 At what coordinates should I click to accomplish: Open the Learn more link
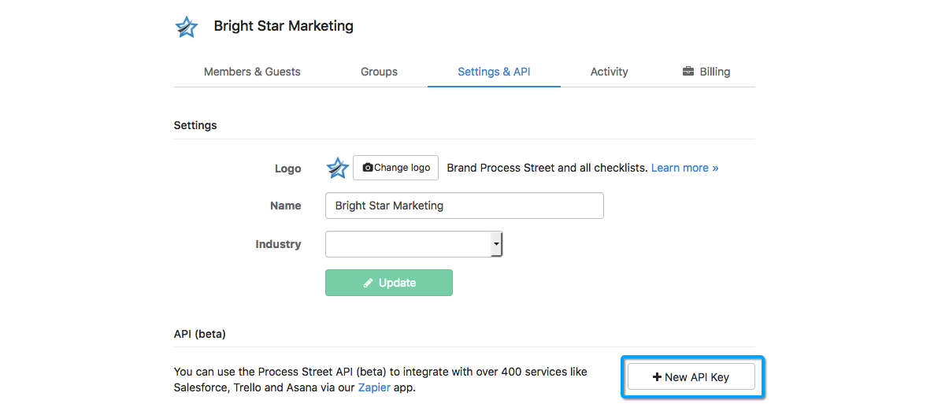click(x=684, y=168)
